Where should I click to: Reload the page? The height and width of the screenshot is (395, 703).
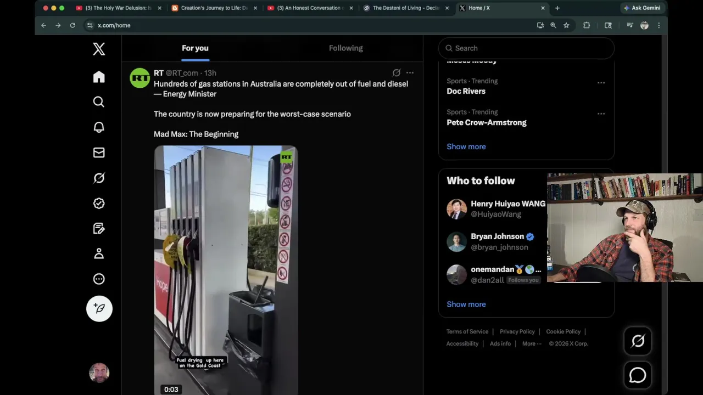(x=72, y=25)
